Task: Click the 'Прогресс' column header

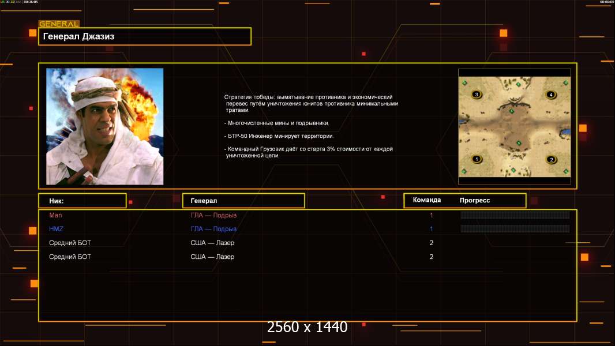Action: pos(475,200)
